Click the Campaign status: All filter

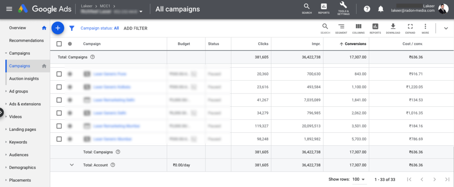click(100, 28)
